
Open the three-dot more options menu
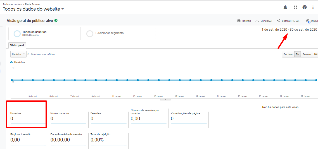313,7
